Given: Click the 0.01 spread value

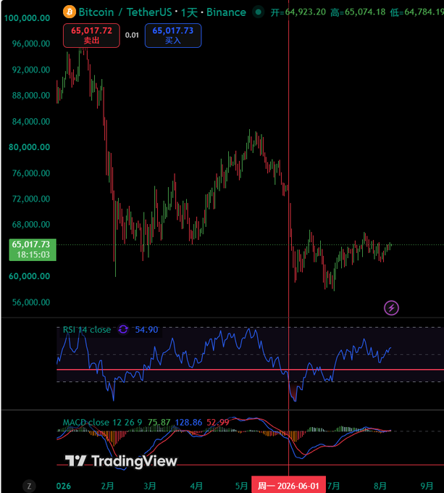Looking at the screenshot, I should coord(132,36).
